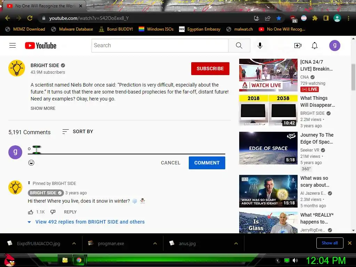Screen dimensions: 356x267
Task: Open EDGE OF SPACE video thumbnail
Action: (268, 148)
